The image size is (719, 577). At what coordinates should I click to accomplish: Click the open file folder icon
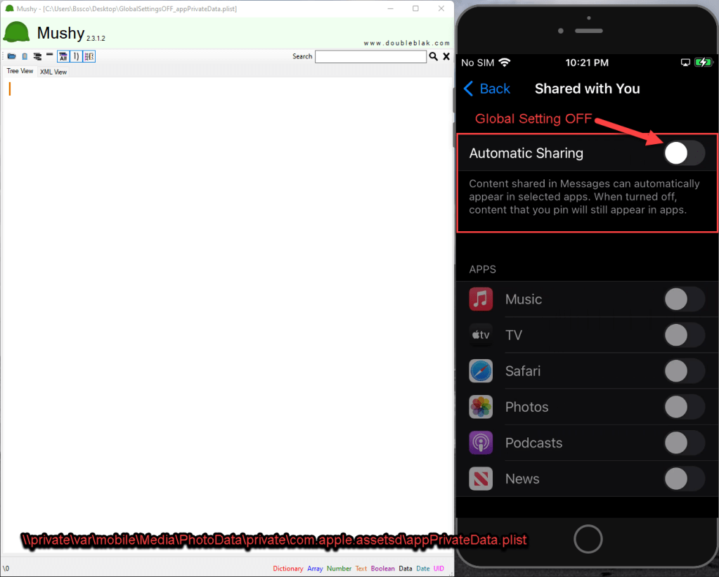coord(11,56)
